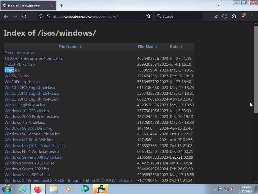258x194 pixels.
Task: Download Windows 98 Second Edition.iso
Action: click(32, 134)
